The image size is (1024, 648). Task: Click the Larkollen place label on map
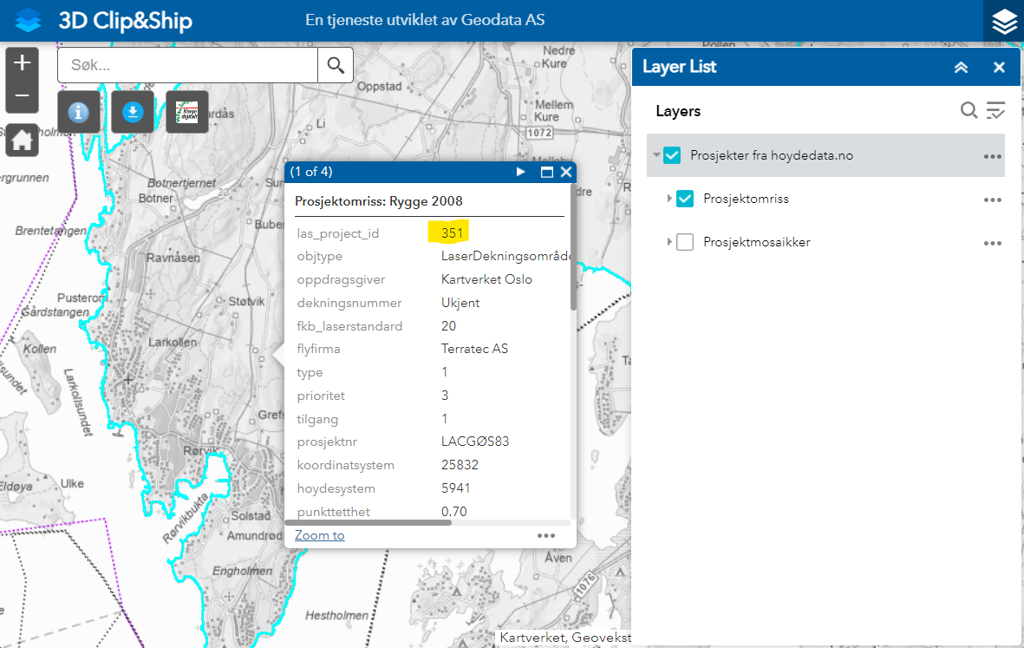point(173,343)
